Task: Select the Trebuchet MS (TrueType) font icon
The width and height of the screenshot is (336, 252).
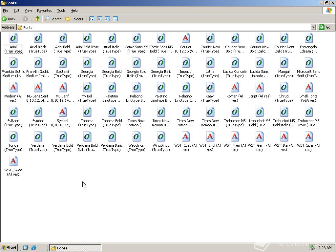Action: pos(235,112)
